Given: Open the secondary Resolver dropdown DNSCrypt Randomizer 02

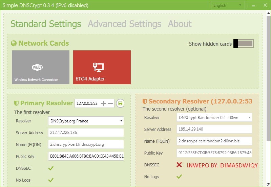Looking at the screenshot, I should click(214, 117).
